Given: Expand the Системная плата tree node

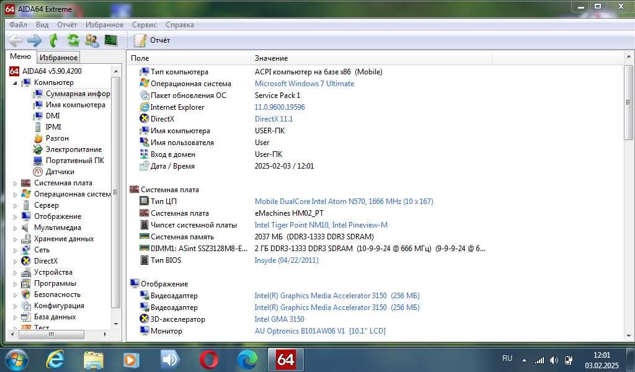Looking at the screenshot, I should pyautogui.click(x=15, y=184).
